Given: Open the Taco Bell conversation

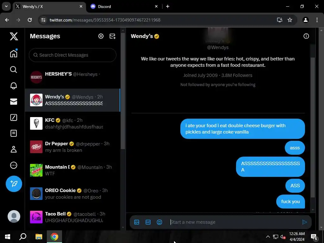Looking at the screenshot, I should (x=72, y=217).
